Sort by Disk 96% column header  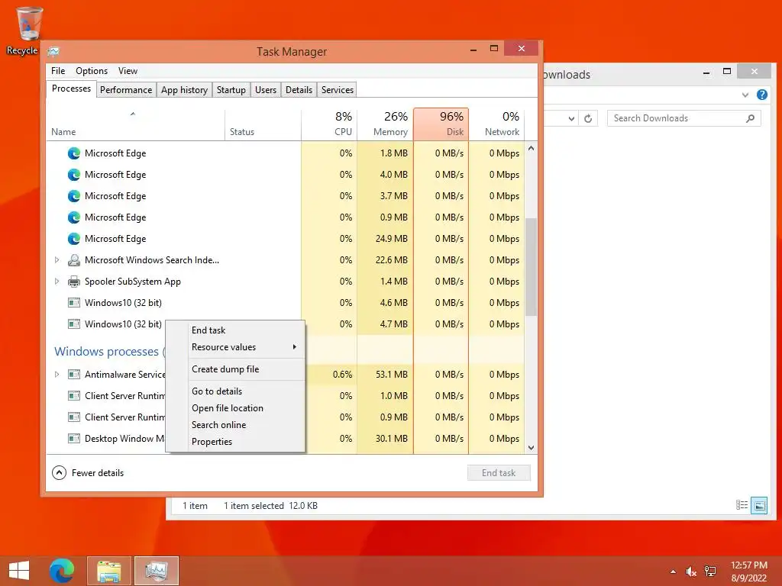pos(441,124)
